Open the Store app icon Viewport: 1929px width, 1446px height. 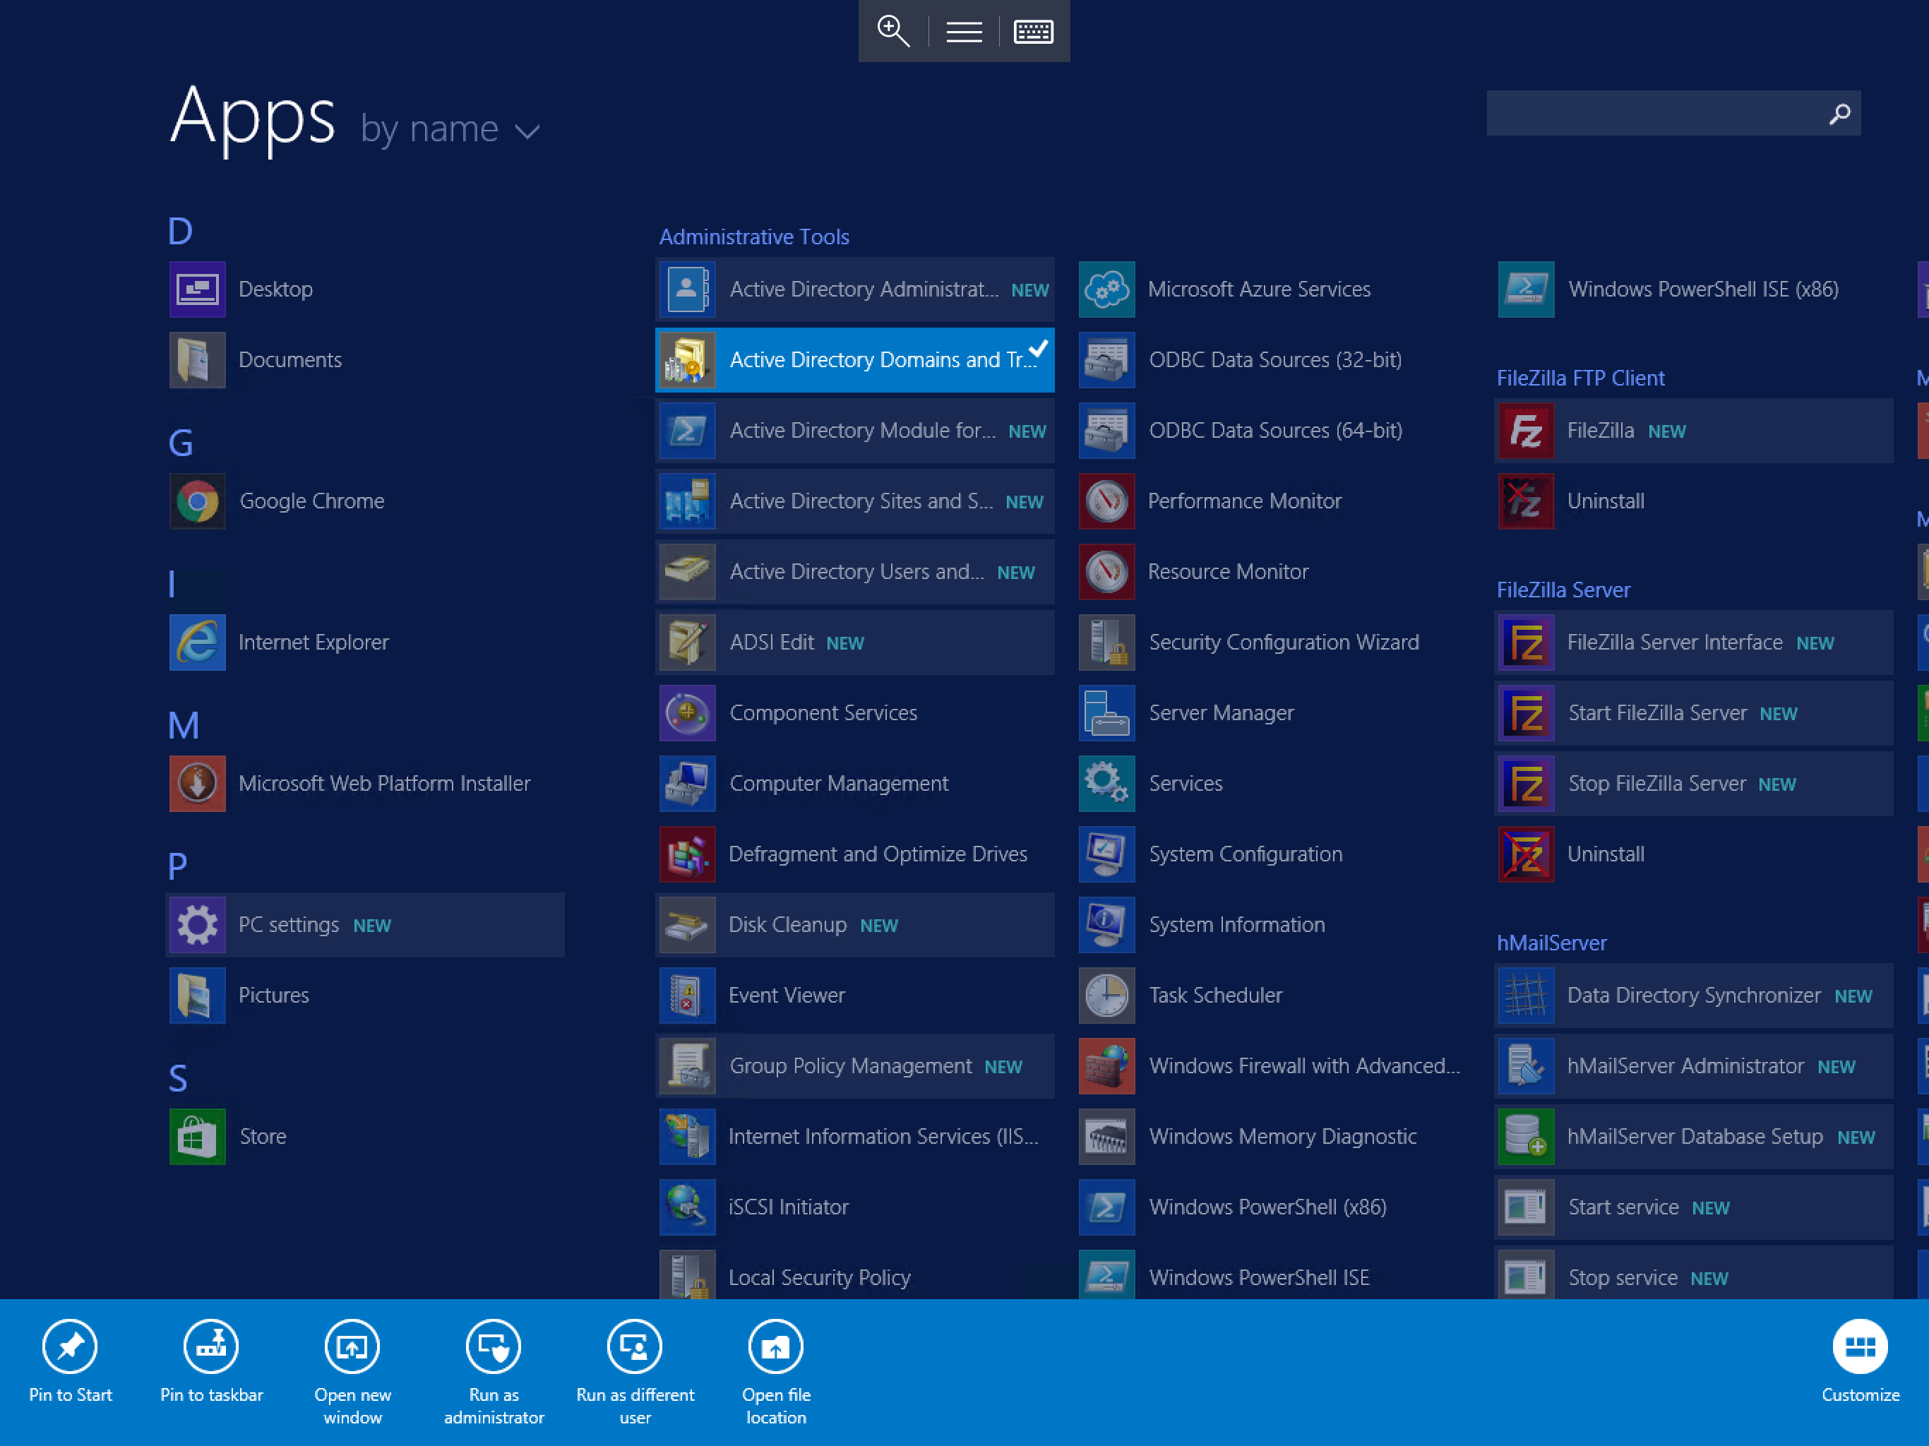tap(197, 1136)
